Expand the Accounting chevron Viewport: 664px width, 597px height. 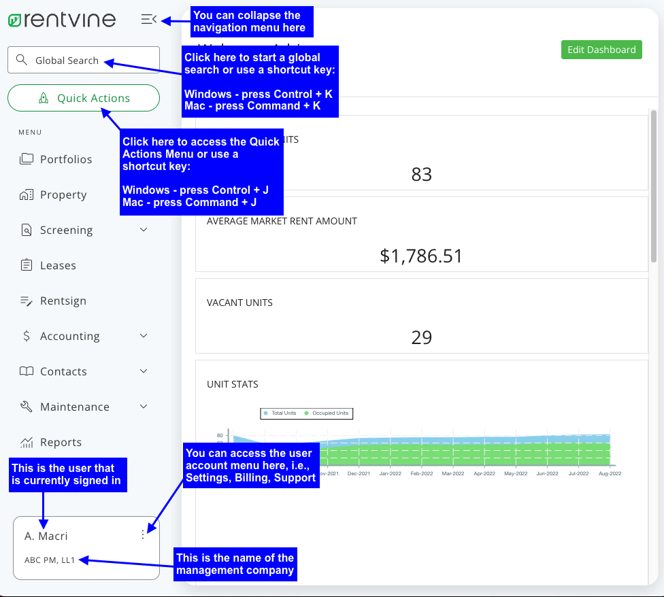tap(144, 336)
